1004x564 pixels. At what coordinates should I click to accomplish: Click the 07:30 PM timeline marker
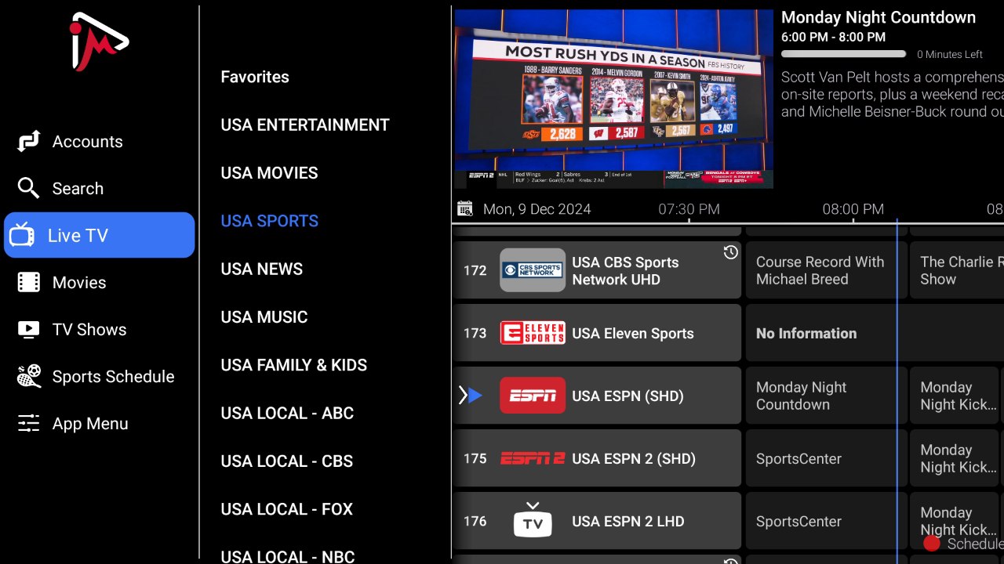(689, 209)
